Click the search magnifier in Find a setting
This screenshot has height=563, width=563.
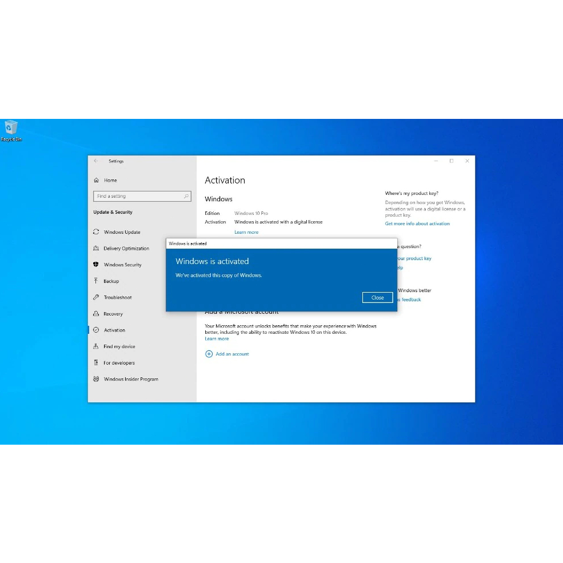click(x=186, y=196)
